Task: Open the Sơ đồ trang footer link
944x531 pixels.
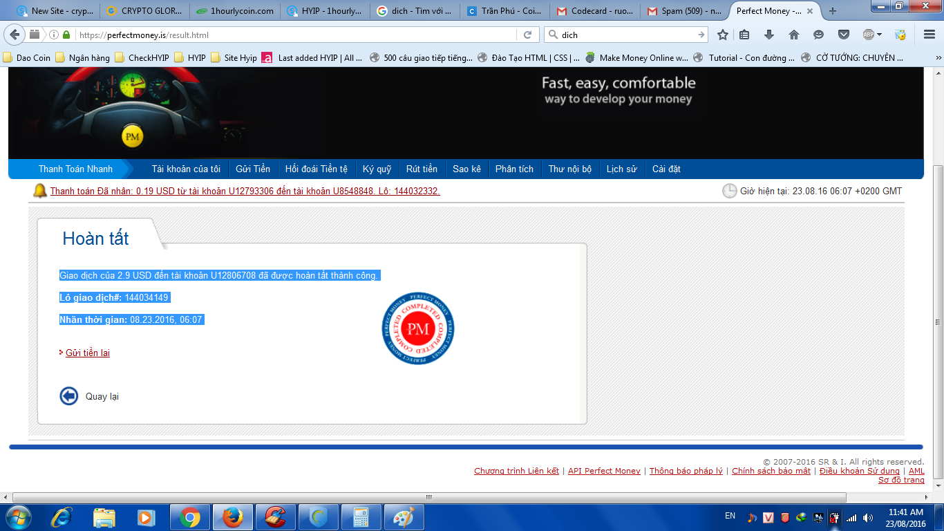Action: click(x=901, y=480)
